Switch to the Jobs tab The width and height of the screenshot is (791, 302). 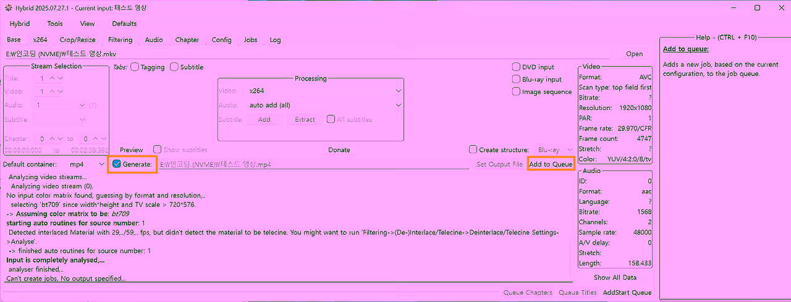coord(250,40)
